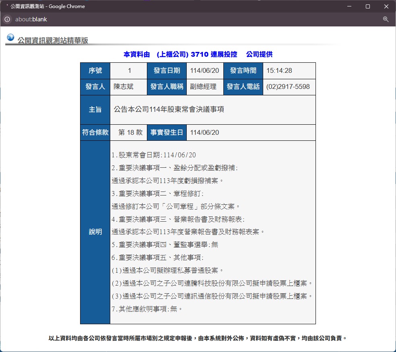Viewport: 396px width, 352px height.
Task: Click the globe icon beside page title
Action: [10, 37]
